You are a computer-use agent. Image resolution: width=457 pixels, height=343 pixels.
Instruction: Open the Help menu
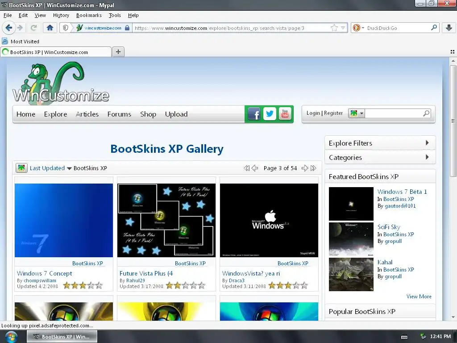(133, 15)
